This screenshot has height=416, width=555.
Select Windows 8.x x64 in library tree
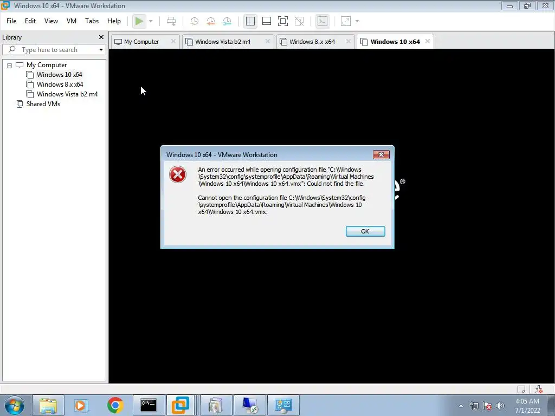point(60,84)
